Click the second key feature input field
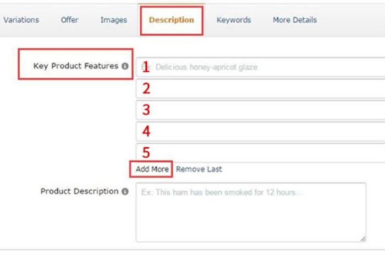This screenshot has width=385, height=256. tap(258, 89)
